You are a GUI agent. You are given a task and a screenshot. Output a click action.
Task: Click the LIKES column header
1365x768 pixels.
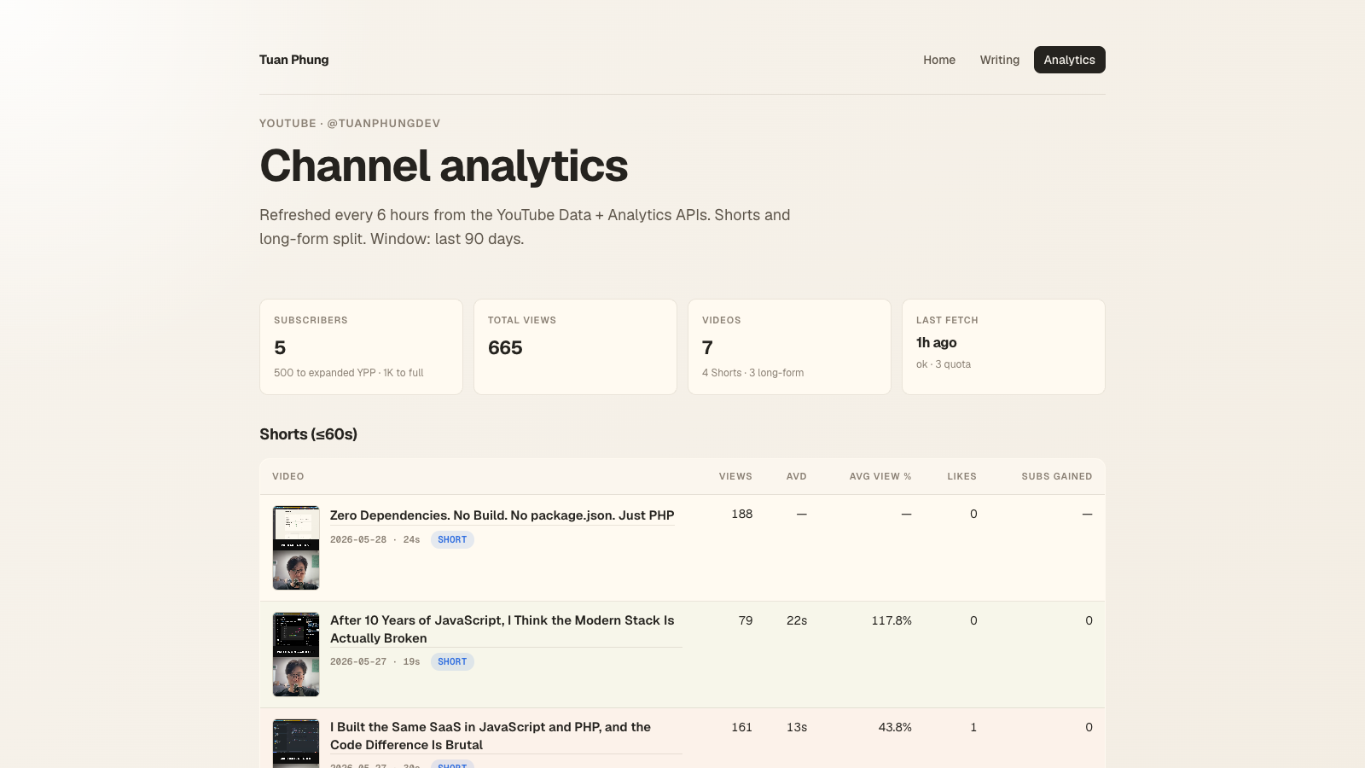tap(961, 476)
